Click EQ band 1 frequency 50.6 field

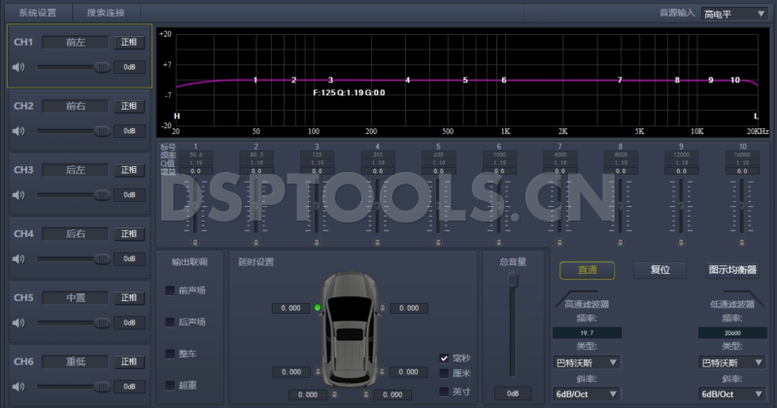coord(196,154)
